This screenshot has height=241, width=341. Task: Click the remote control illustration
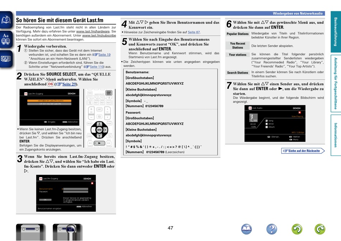pos(99,118)
